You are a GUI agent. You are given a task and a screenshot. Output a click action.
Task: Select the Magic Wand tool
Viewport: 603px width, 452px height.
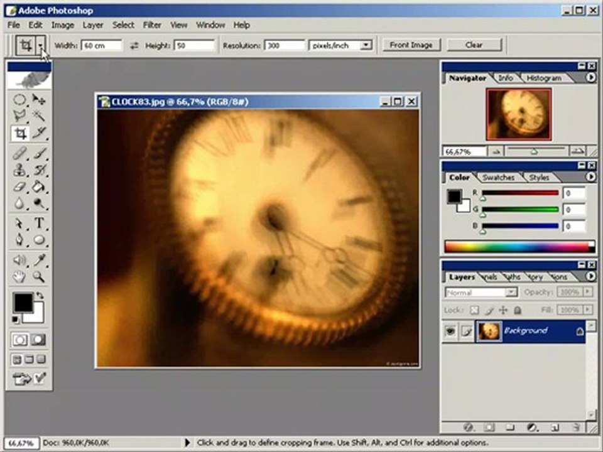point(38,116)
